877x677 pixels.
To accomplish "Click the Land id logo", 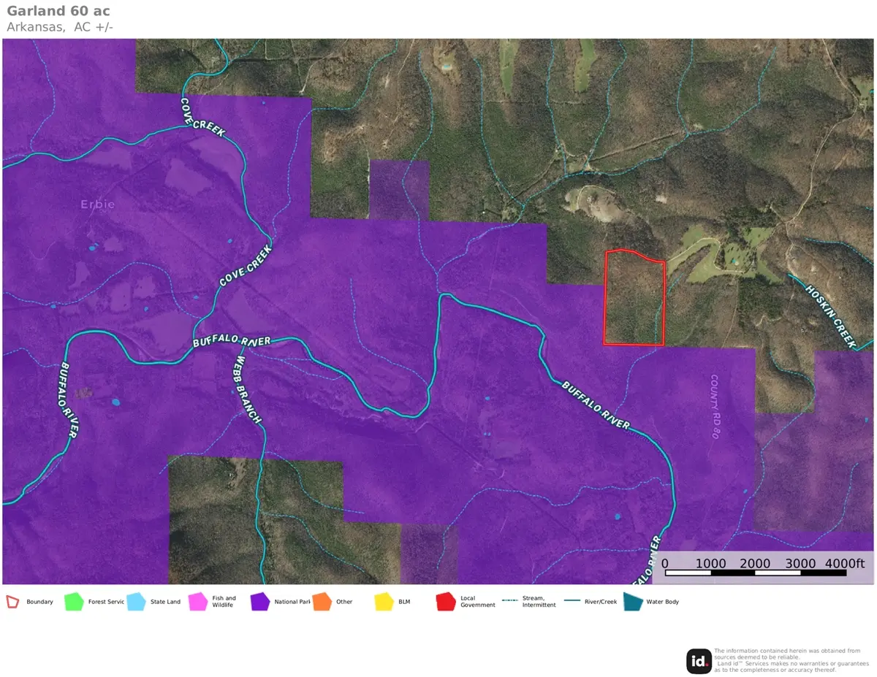I will click(x=699, y=662).
